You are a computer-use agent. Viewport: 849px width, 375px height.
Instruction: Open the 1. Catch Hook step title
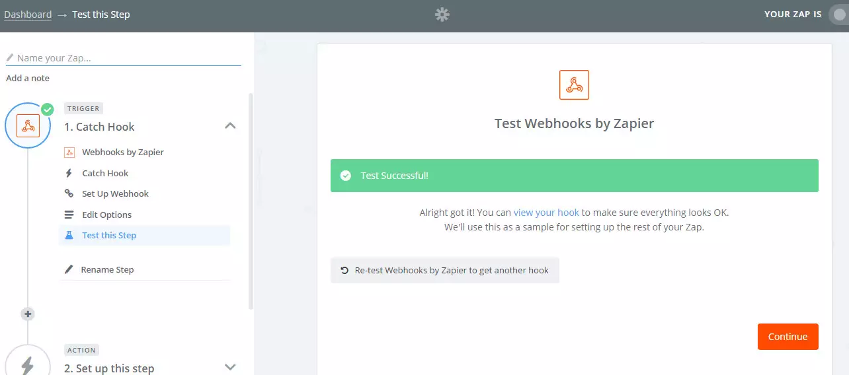(99, 127)
